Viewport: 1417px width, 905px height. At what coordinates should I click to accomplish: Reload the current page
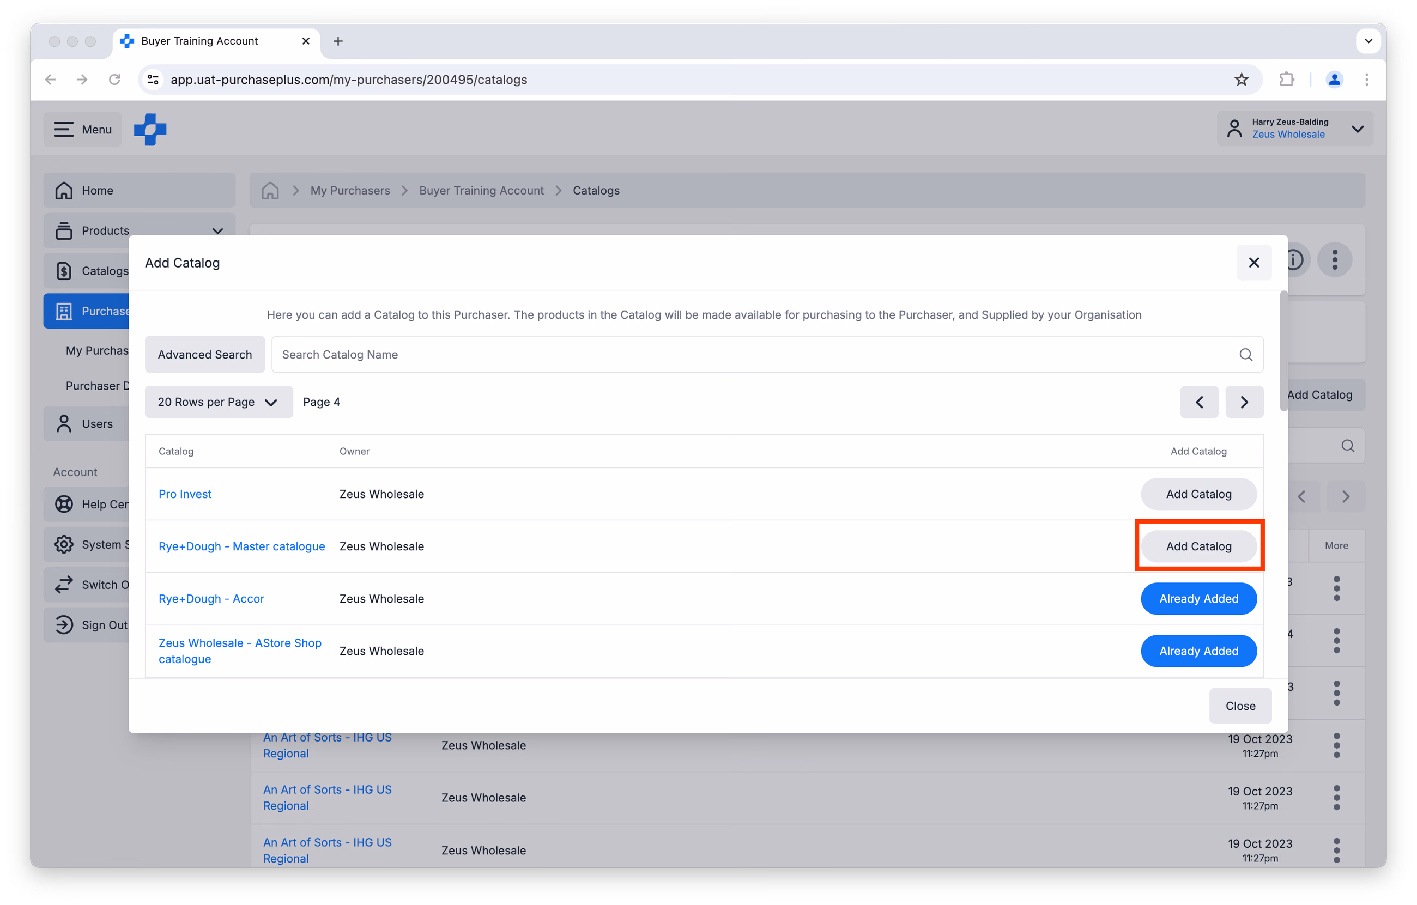(x=115, y=80)
